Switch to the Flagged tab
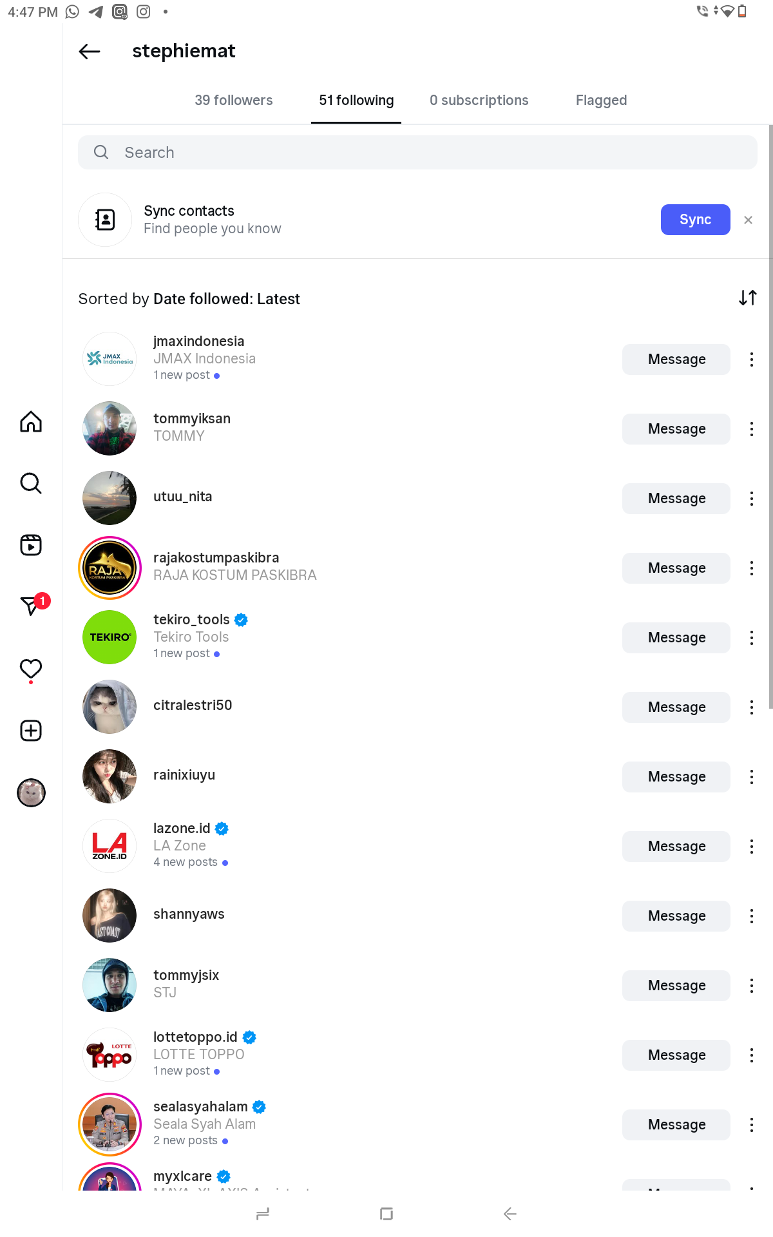The height and width of the screenshot is (1237, 773). pos(601,101)
